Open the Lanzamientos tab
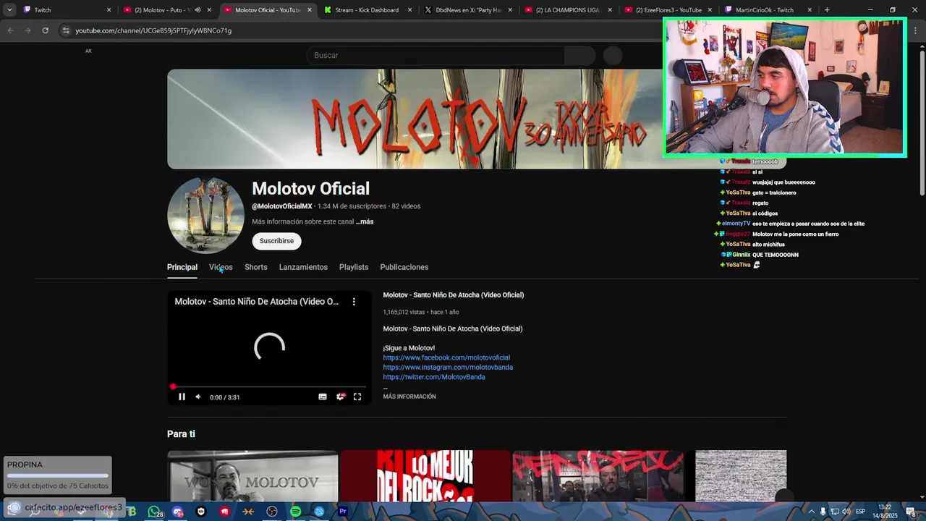Image resolution: width=926 pixels, height=521 pixels. (x=303, y=267)
